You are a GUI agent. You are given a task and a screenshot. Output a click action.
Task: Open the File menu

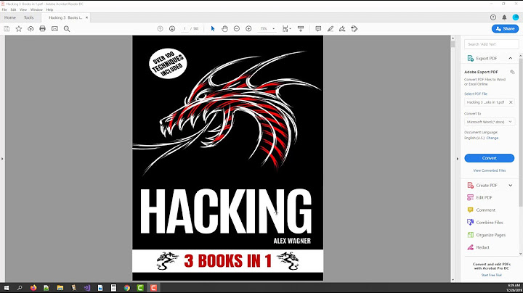pos(4,9)
